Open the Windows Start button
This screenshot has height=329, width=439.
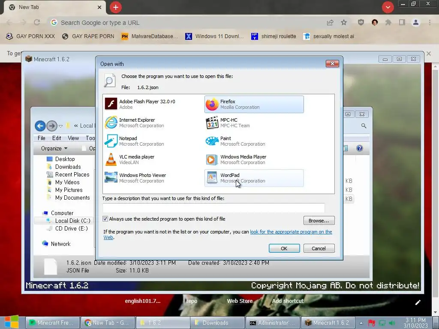[12, 322]
